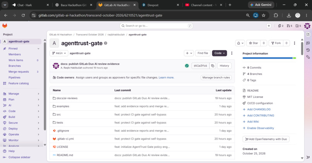Open Chrome extensions puzzle icon
Viewport: 312px width, 163px height.
276,15
